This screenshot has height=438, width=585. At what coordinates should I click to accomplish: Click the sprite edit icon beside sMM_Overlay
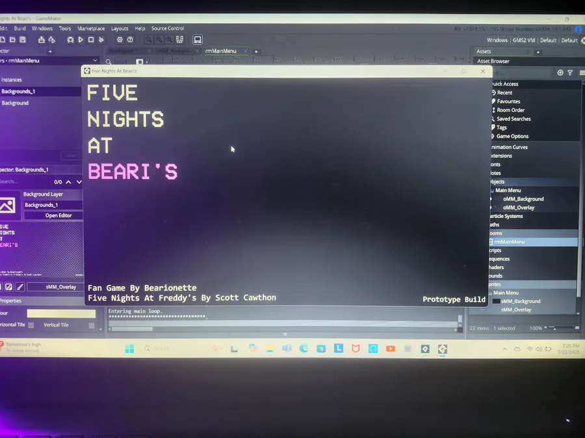click(8, 287)
